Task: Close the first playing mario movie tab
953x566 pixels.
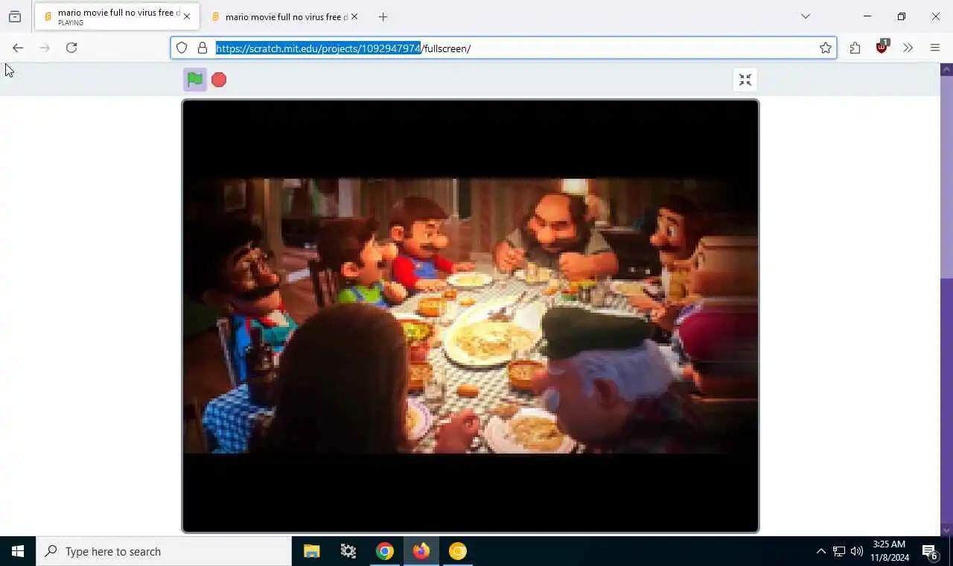Action: (x=187, y=16)
